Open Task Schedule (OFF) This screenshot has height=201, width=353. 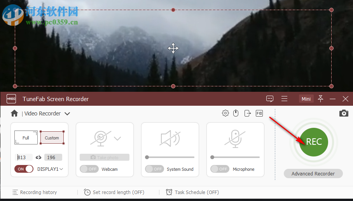tap(192, 192)
